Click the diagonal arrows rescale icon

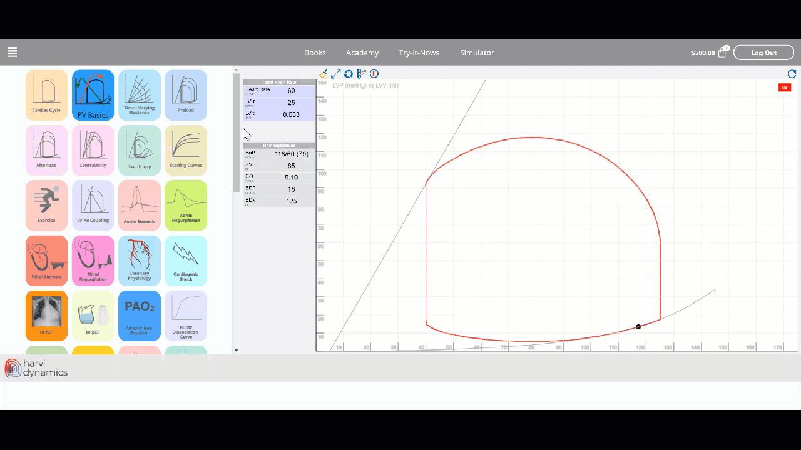pyautogui.click(x=336, y=74)
